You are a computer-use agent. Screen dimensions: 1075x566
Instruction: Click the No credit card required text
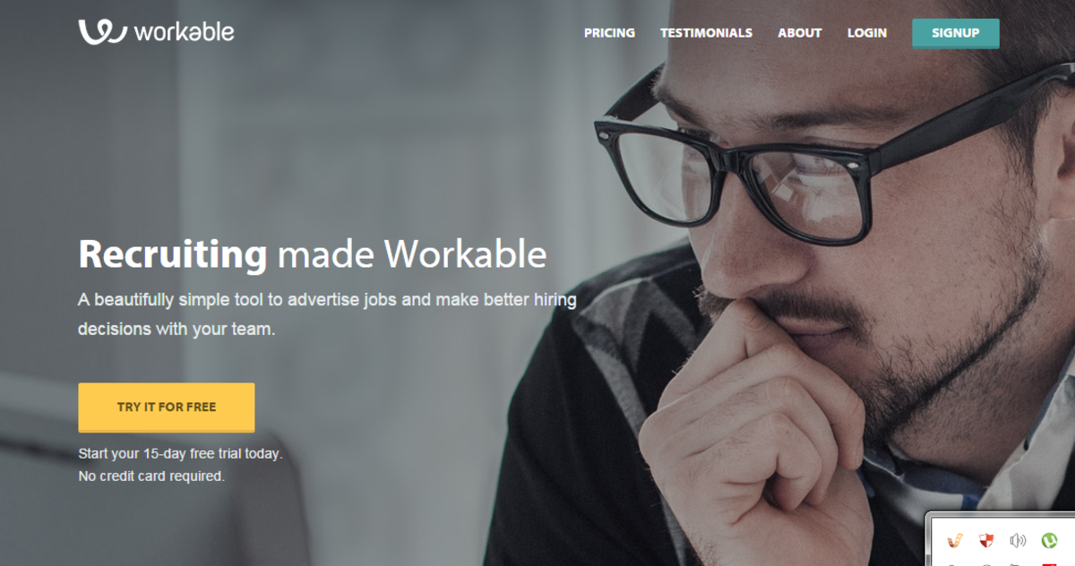[151, 476]
